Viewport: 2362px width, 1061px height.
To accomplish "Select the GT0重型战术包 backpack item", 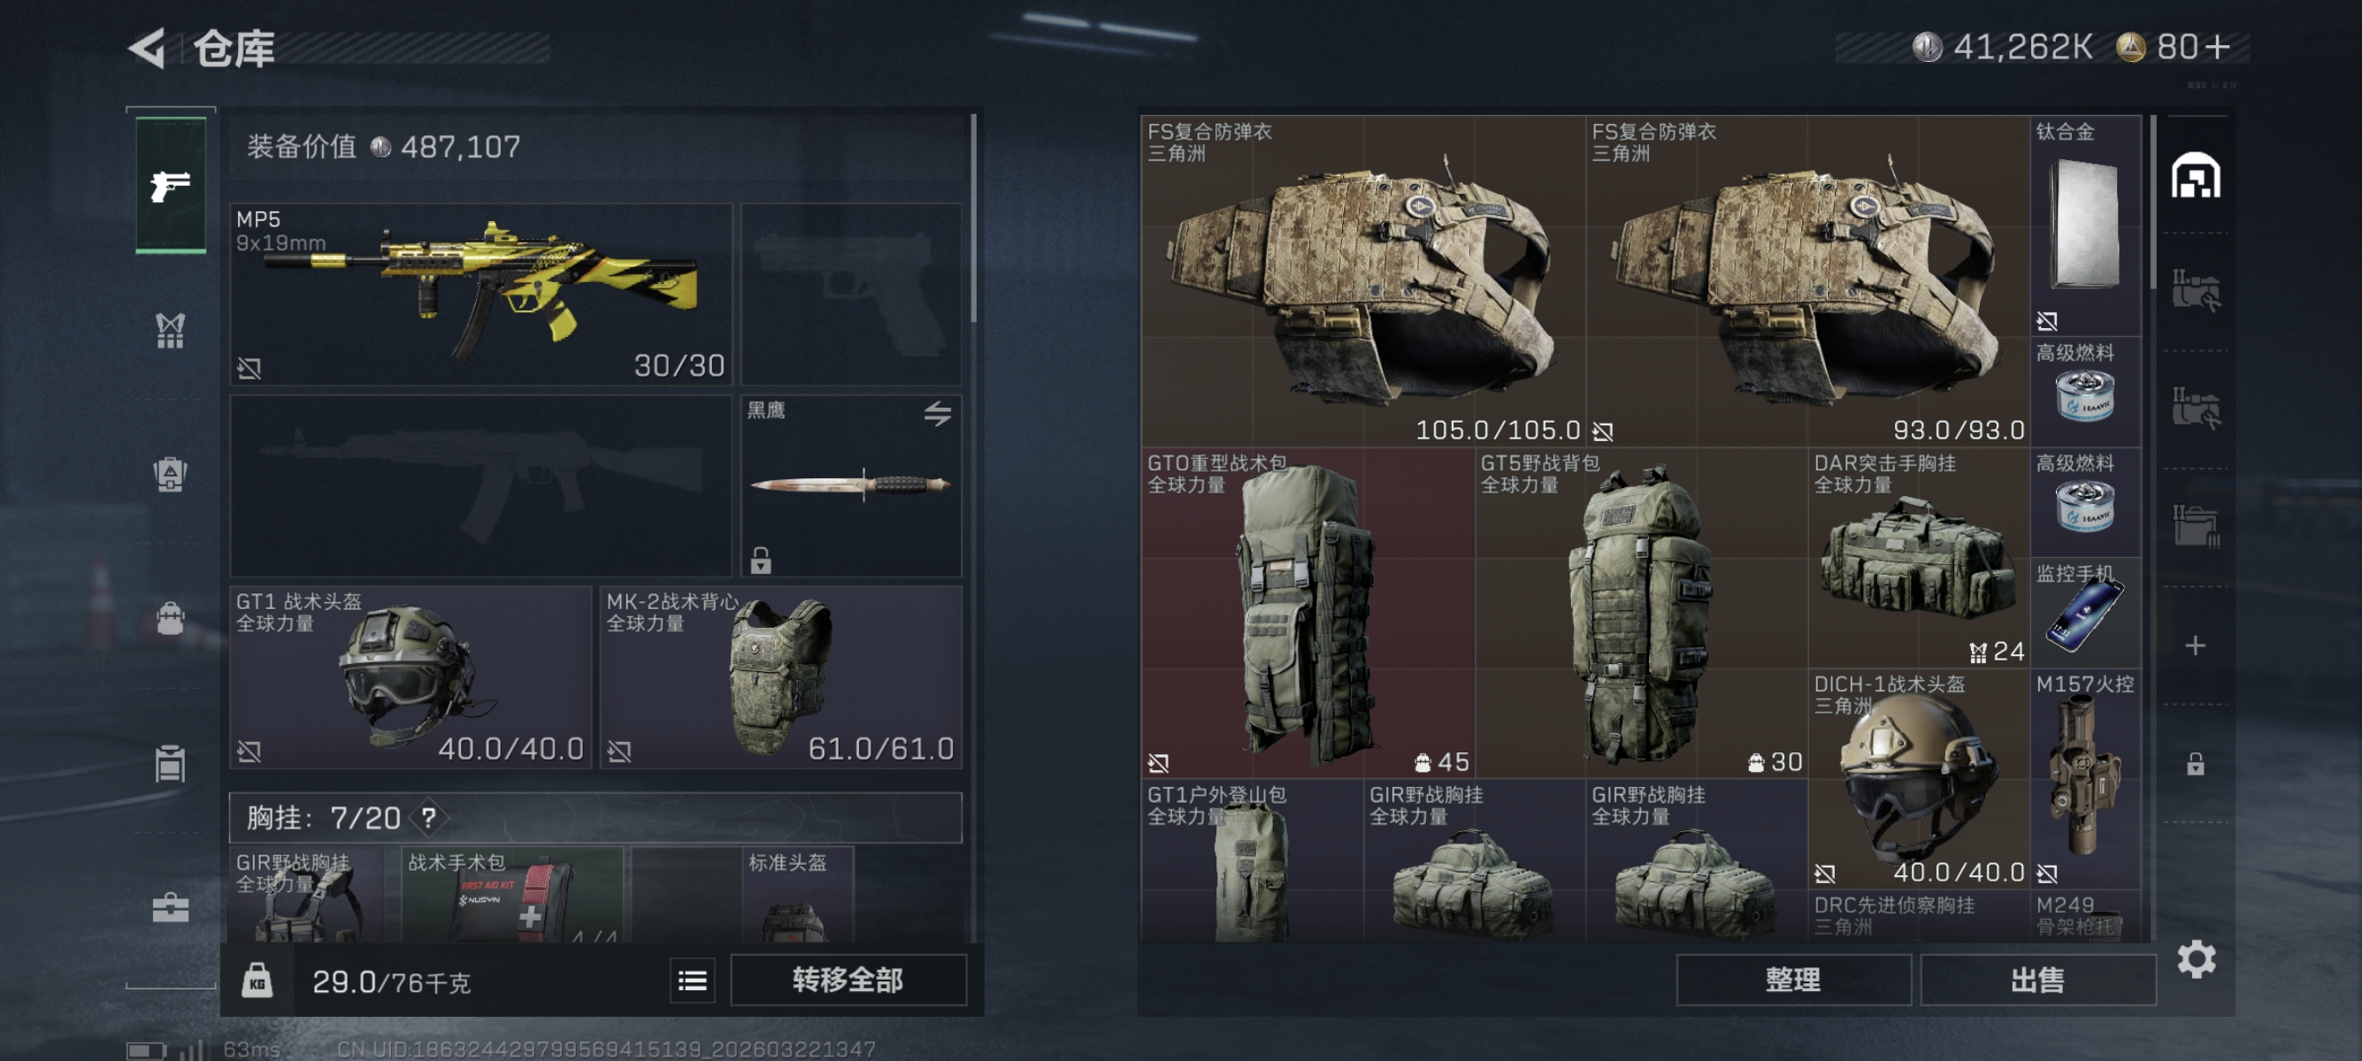I will click(1308, 612).
